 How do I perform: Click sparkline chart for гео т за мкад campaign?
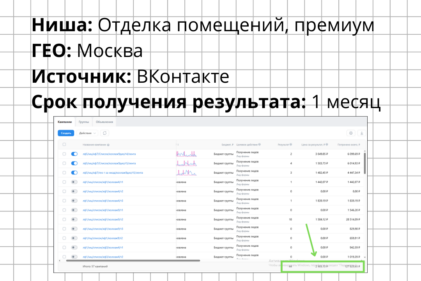click(x=187, y=173)
